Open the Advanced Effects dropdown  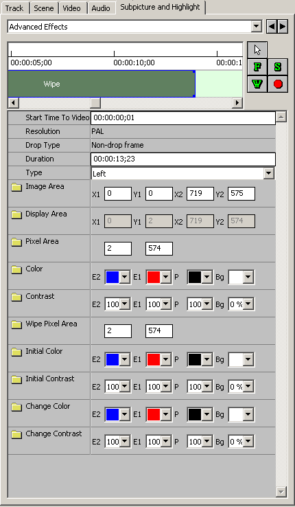tap(257, 27)
